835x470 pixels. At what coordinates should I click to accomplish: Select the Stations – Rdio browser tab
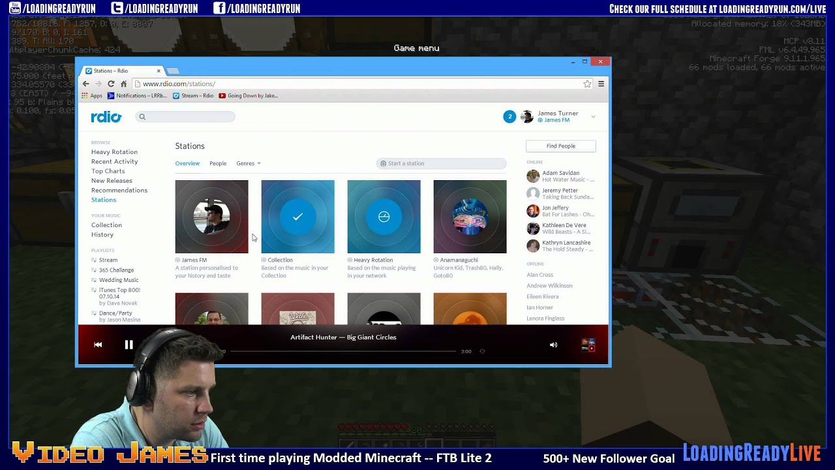pyautogui.click(x=123, y=70)
